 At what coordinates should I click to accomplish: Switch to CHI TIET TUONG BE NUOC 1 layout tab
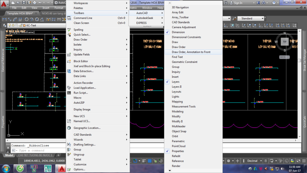point(35,155)
